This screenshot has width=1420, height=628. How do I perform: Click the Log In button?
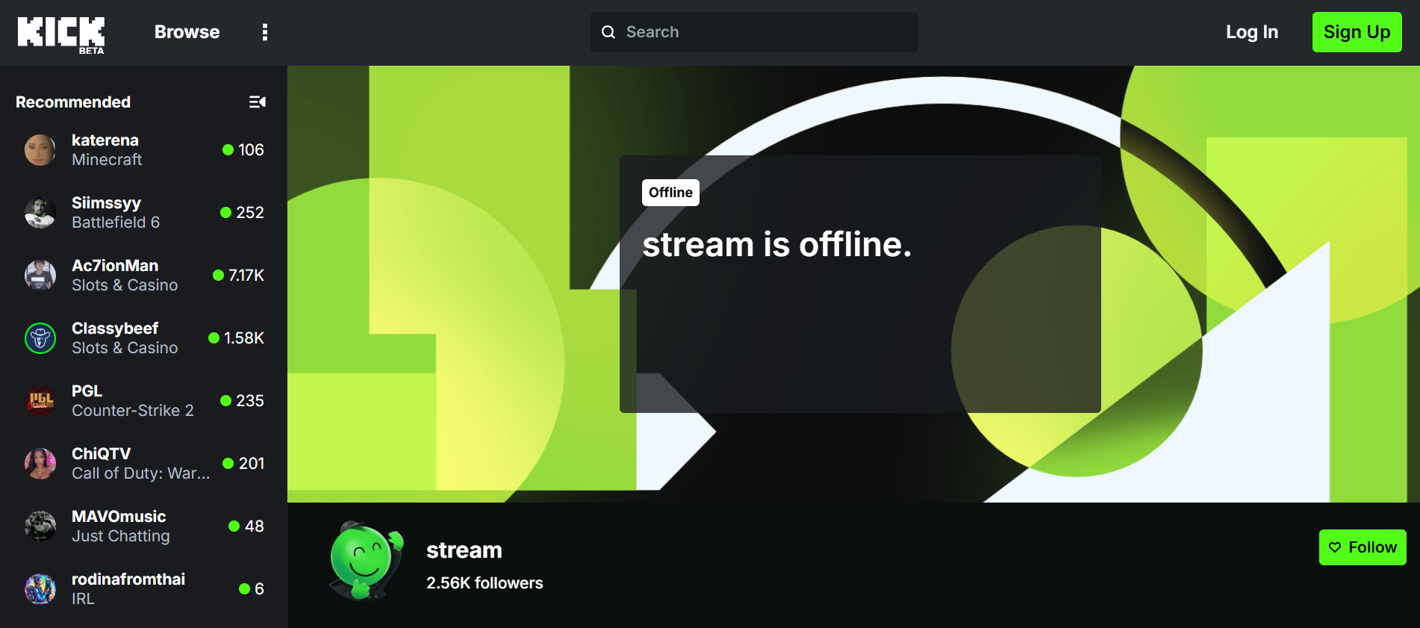(1252, 32)
